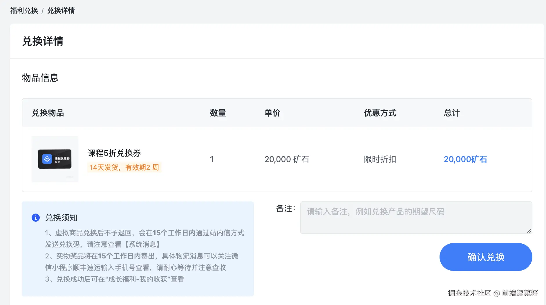Viewport: 546px width, 305px height.
Task: Select the 兑换详情 breadcrumb item
Action: (61, 10)
